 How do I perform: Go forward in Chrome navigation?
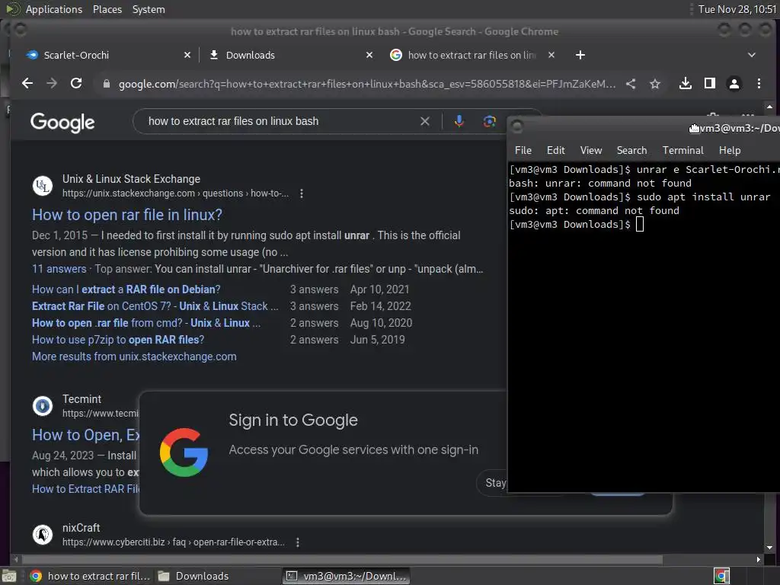coord(52,84)
